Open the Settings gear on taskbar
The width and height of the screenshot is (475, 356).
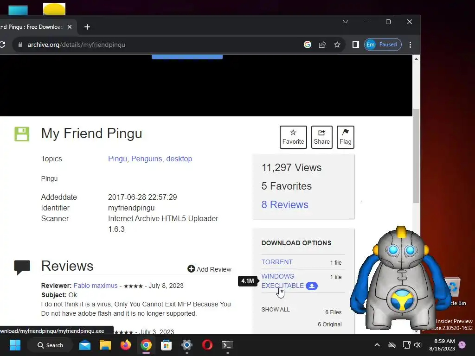(x=186, y=345)
